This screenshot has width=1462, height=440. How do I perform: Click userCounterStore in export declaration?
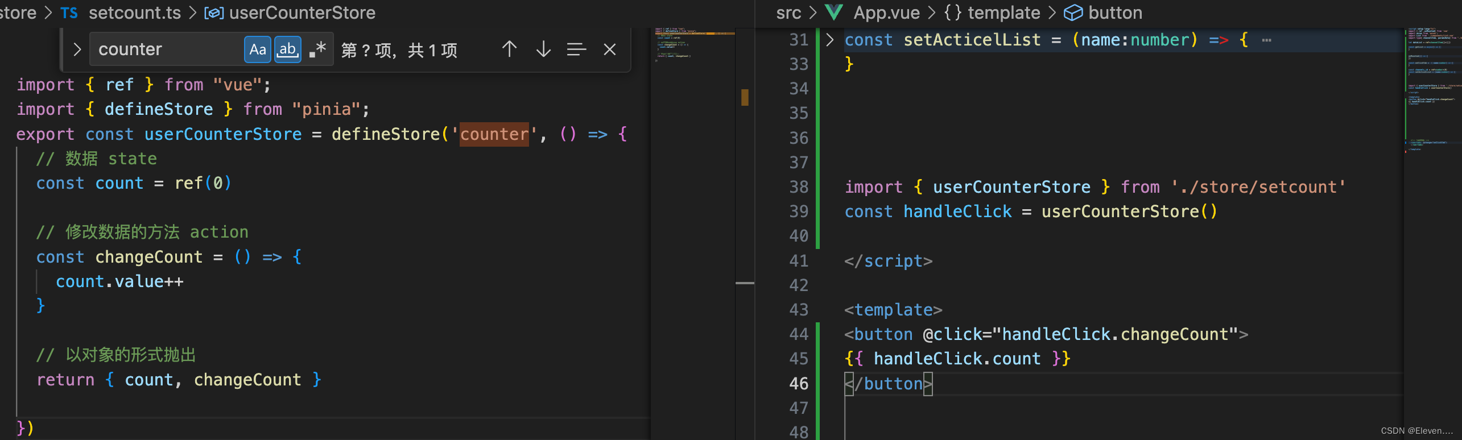[223, 134]
